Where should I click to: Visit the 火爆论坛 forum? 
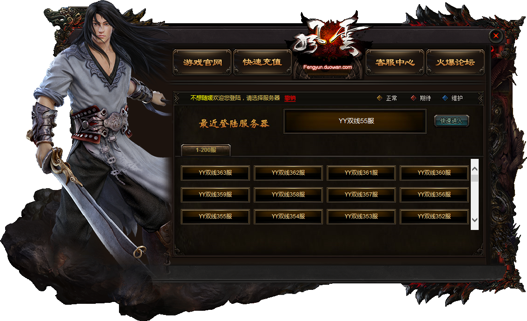(455, 62)
